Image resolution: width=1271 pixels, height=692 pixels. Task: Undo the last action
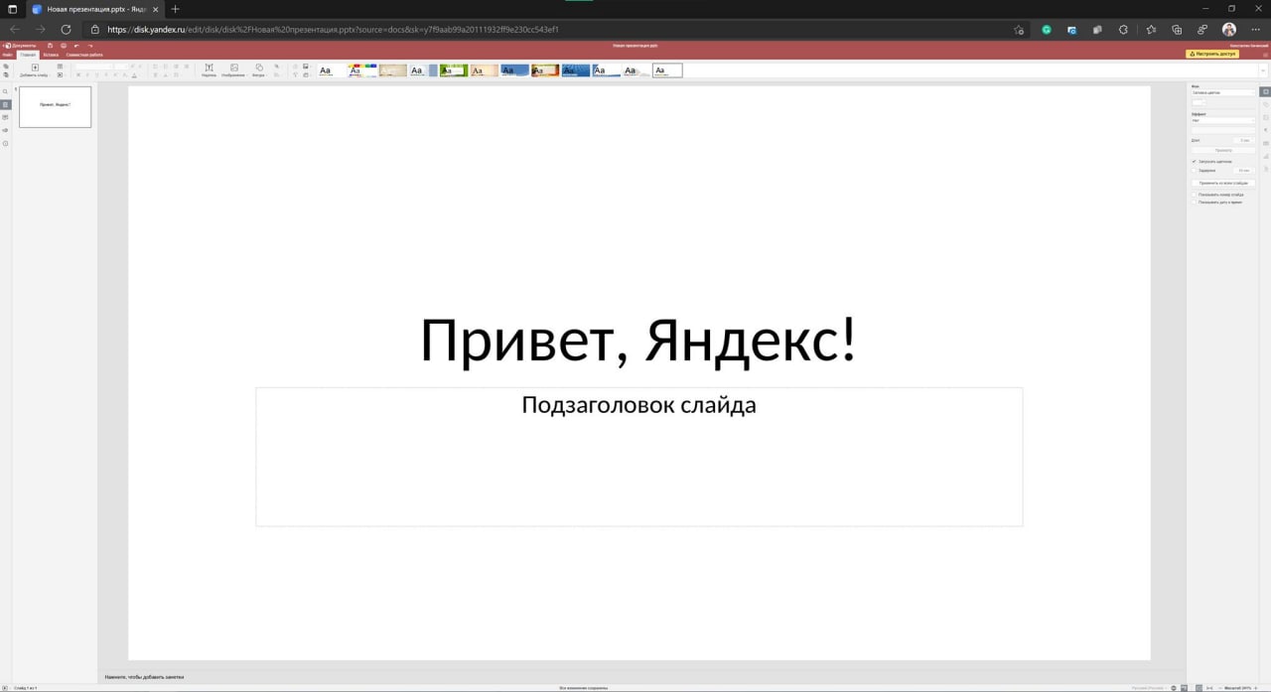[x=76, y=46]
